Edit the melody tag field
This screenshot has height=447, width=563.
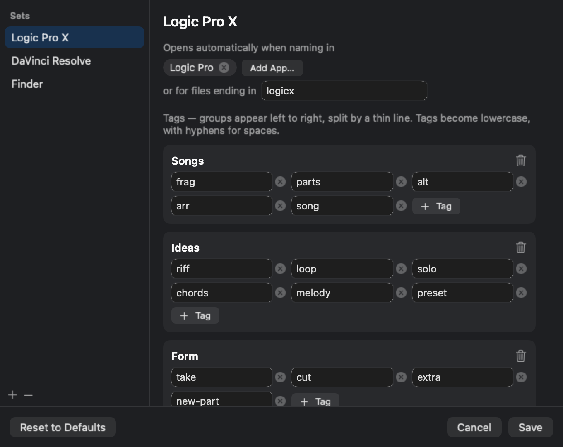[x=342, y=293]
